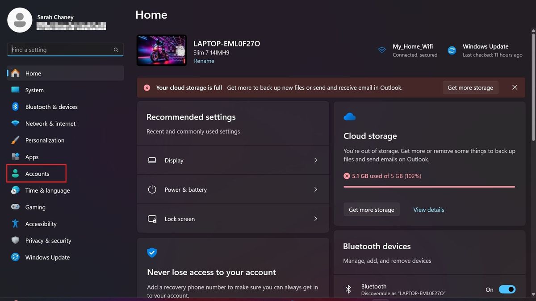
Task: Click the Accounts person icon
Action: (16, 173)
